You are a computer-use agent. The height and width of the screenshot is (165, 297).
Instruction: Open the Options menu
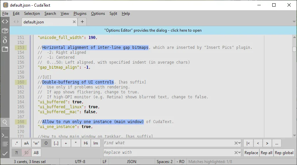pyautogui.click(x=98, y=14)
